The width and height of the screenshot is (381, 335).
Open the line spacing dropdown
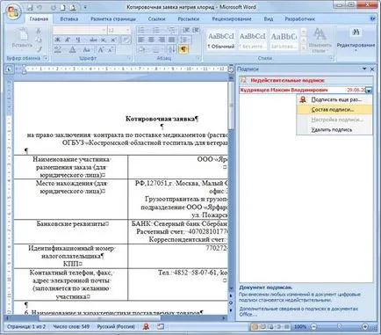point(185,40)
